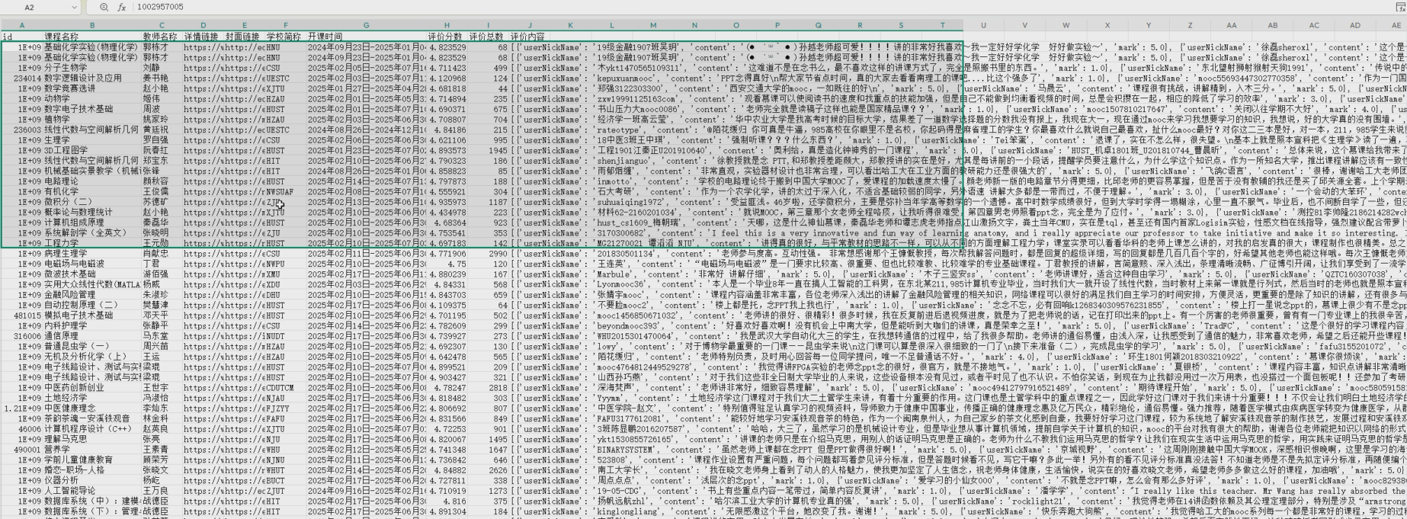1407x519 pixels.
Task: Select the cell '电路理论'
Action: click(x=92, y=181)
